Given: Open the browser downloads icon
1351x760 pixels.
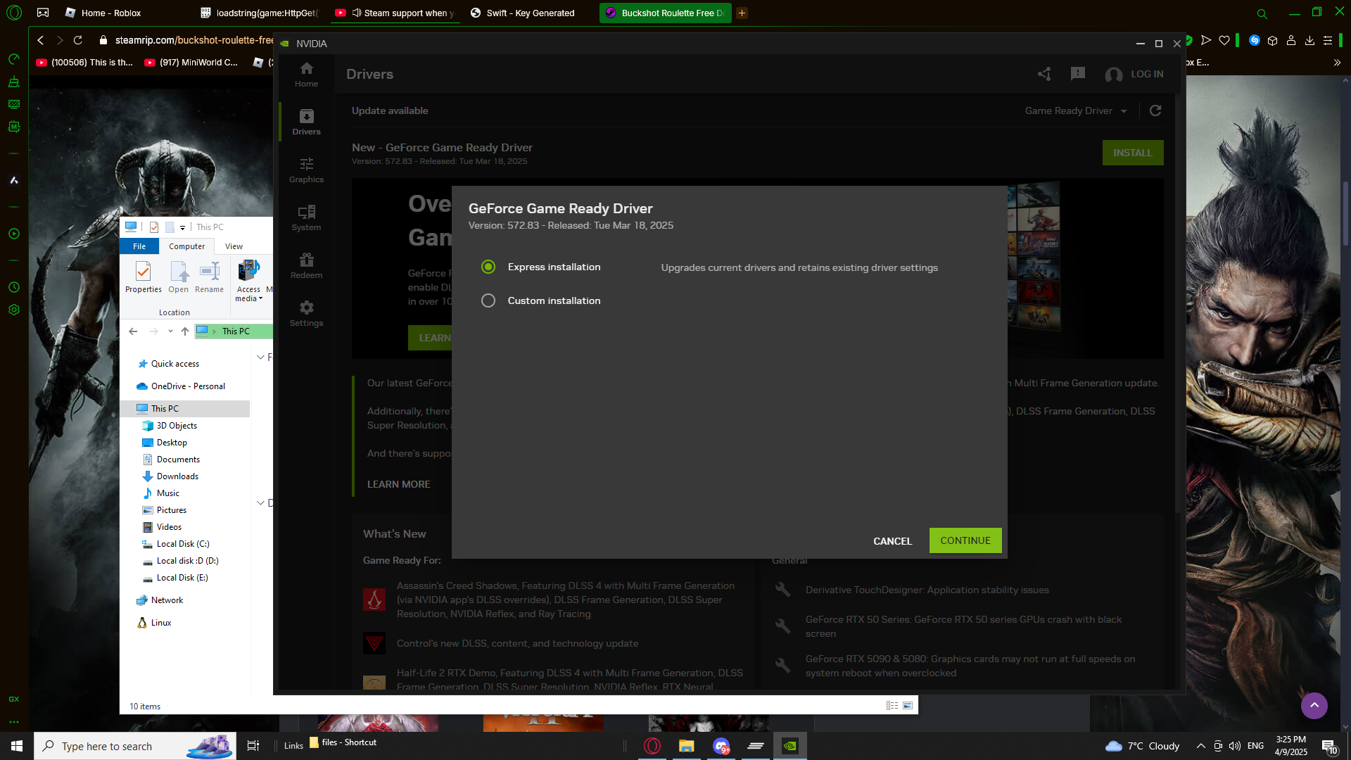Looking at the screenshot, I should [x=1309, y=40].
